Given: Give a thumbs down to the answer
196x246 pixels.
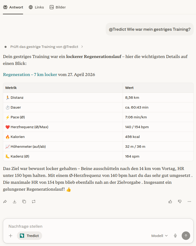Looking at the screenshot, I should 180,202.
